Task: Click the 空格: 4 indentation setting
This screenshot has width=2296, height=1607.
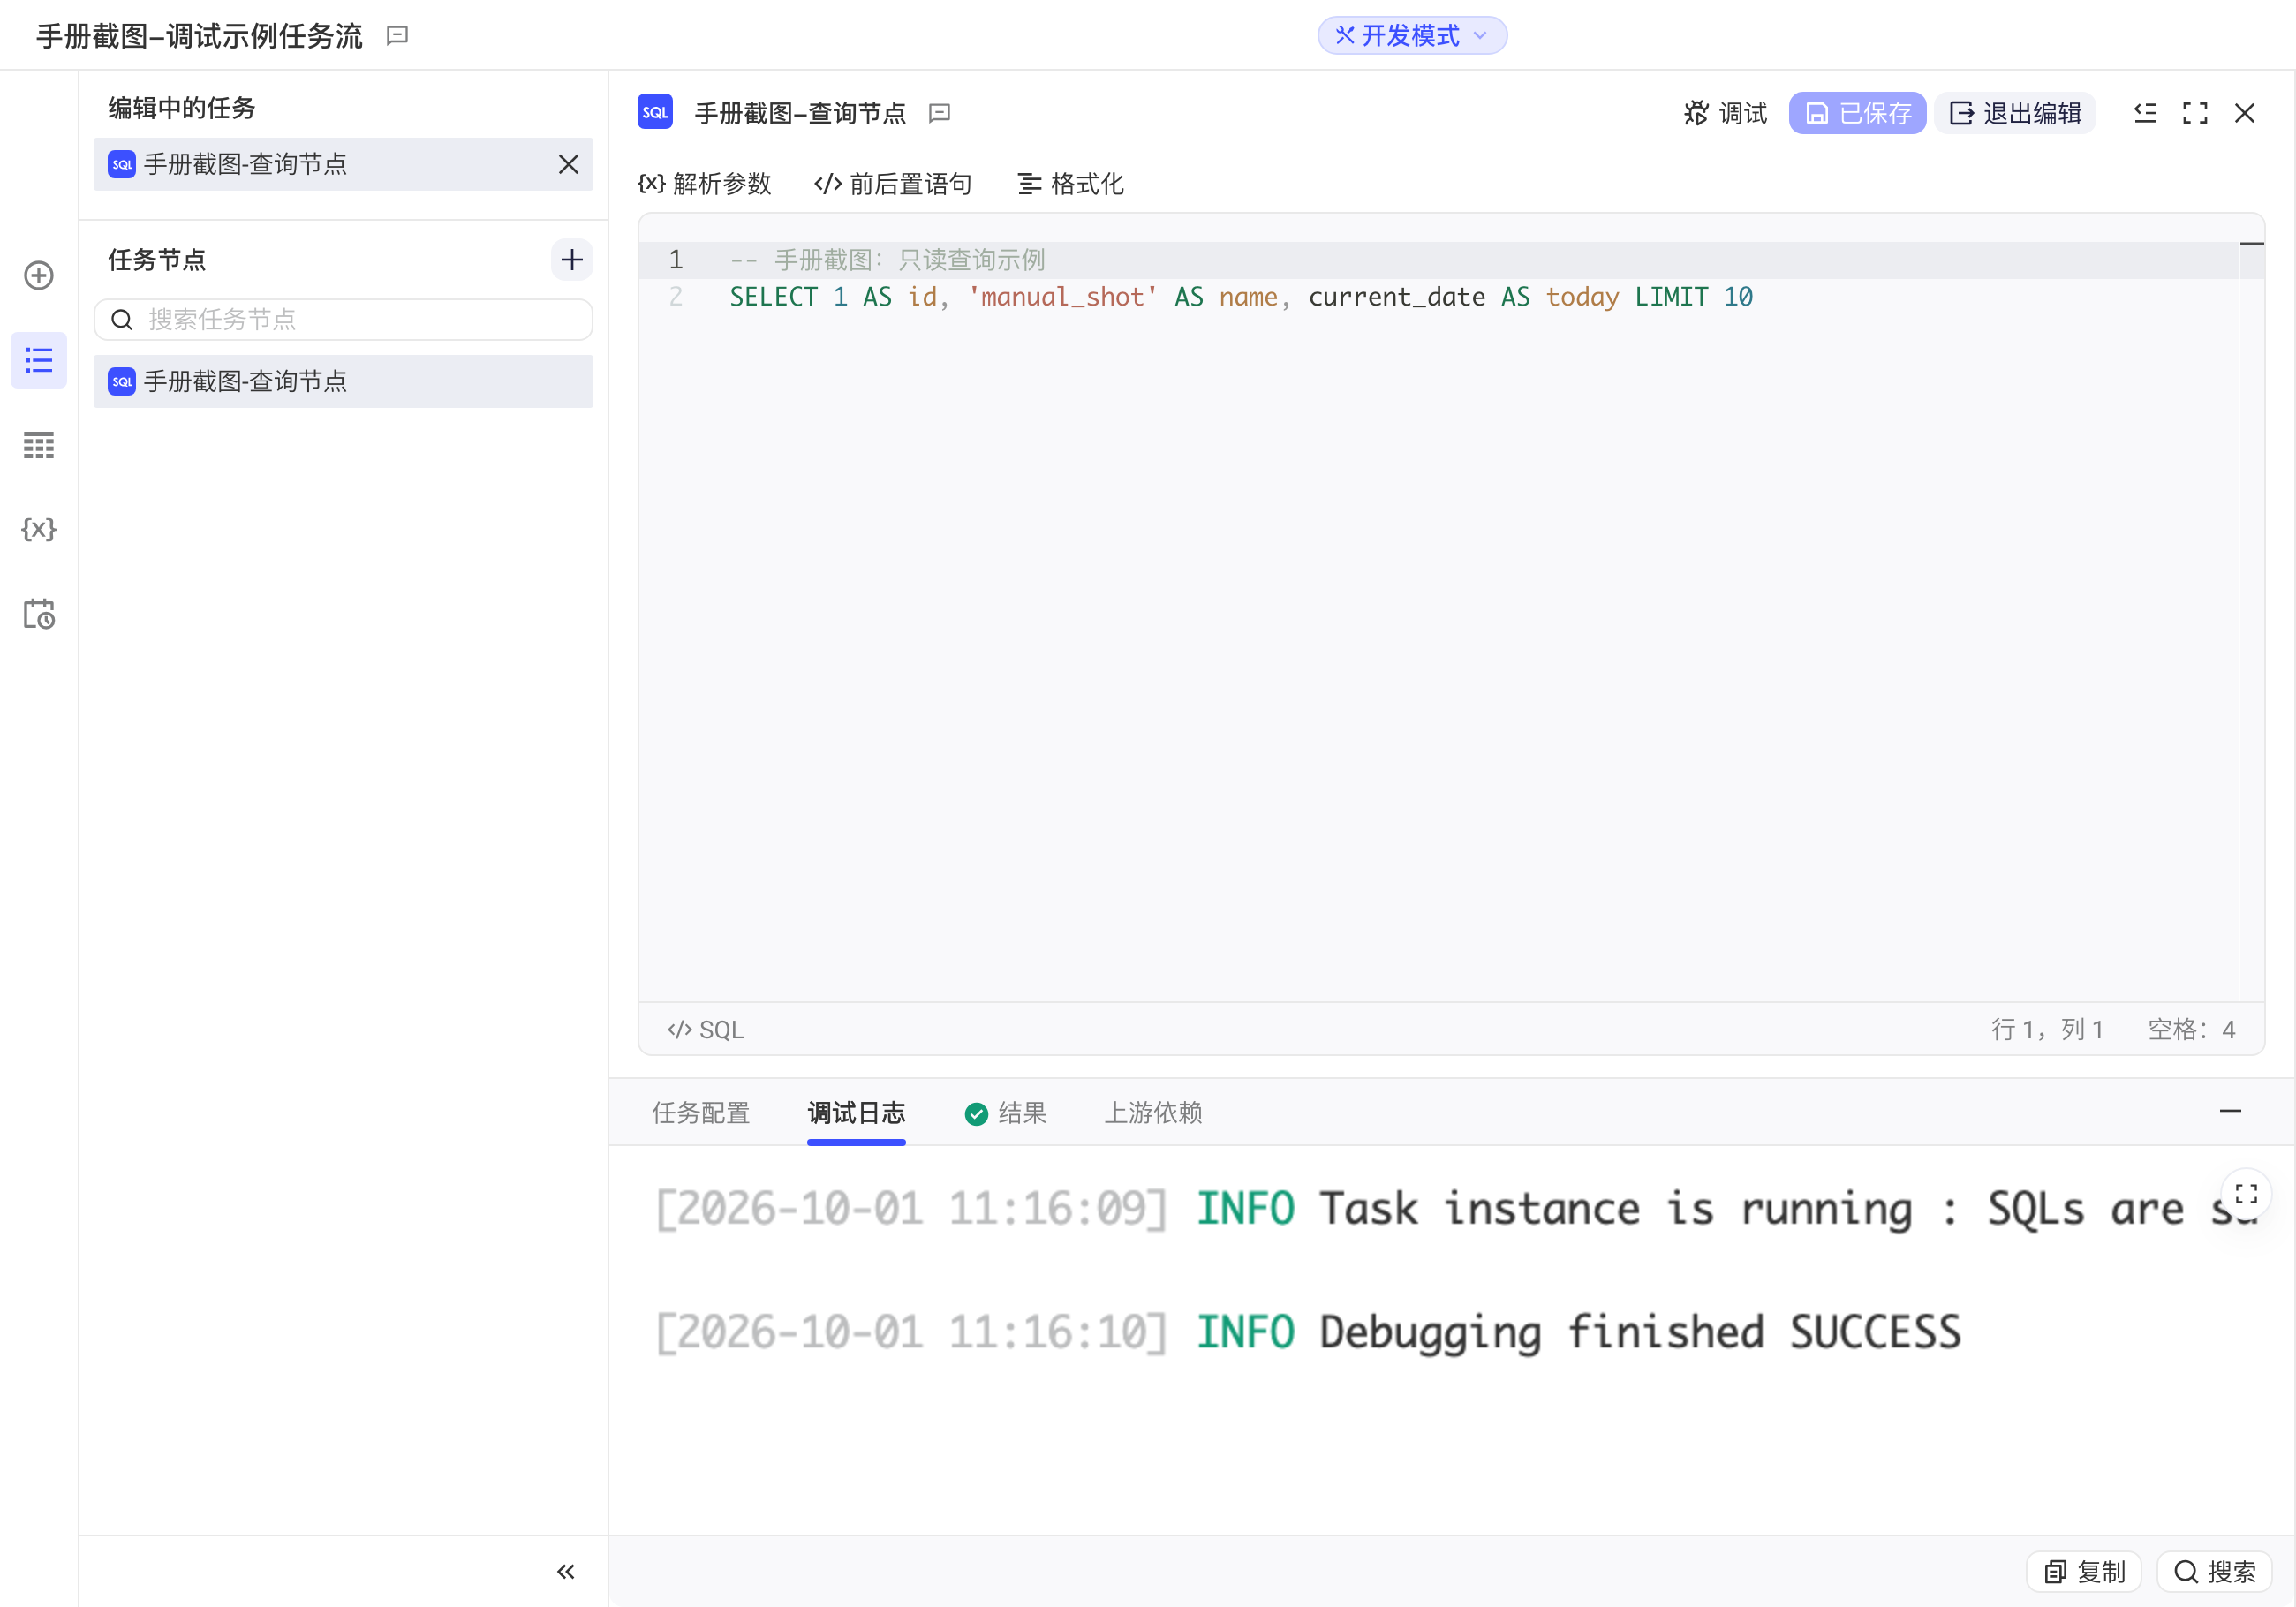Action: point(2191,1030)
